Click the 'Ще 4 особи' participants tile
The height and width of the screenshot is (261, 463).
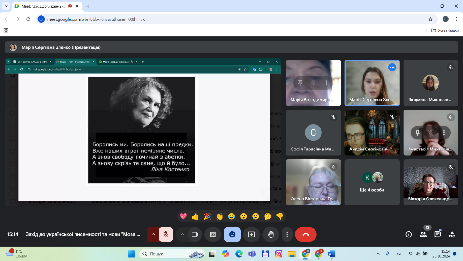pos(372,182)
